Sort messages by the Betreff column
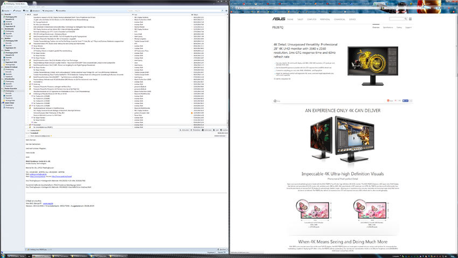The height and width of the screenshot is (258, 458). tap(36, 15)
